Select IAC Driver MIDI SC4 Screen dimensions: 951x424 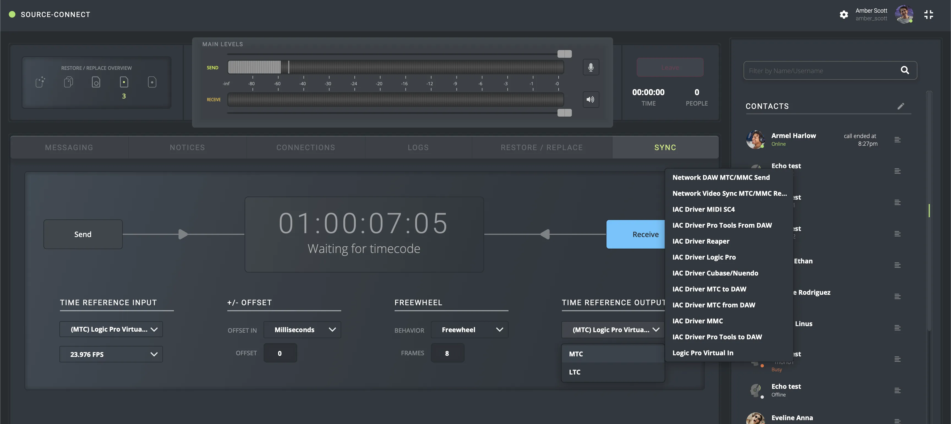tap(729, 209)
